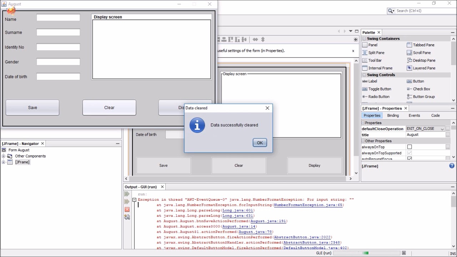Viewport: 457px width, 257px height.
Task: Open defaultCloseOperation EXIT_ON_CLOSE dropdown
Action: tap(442, 129)
